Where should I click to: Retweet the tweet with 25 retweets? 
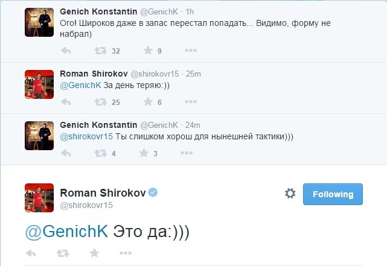point(101,102)
